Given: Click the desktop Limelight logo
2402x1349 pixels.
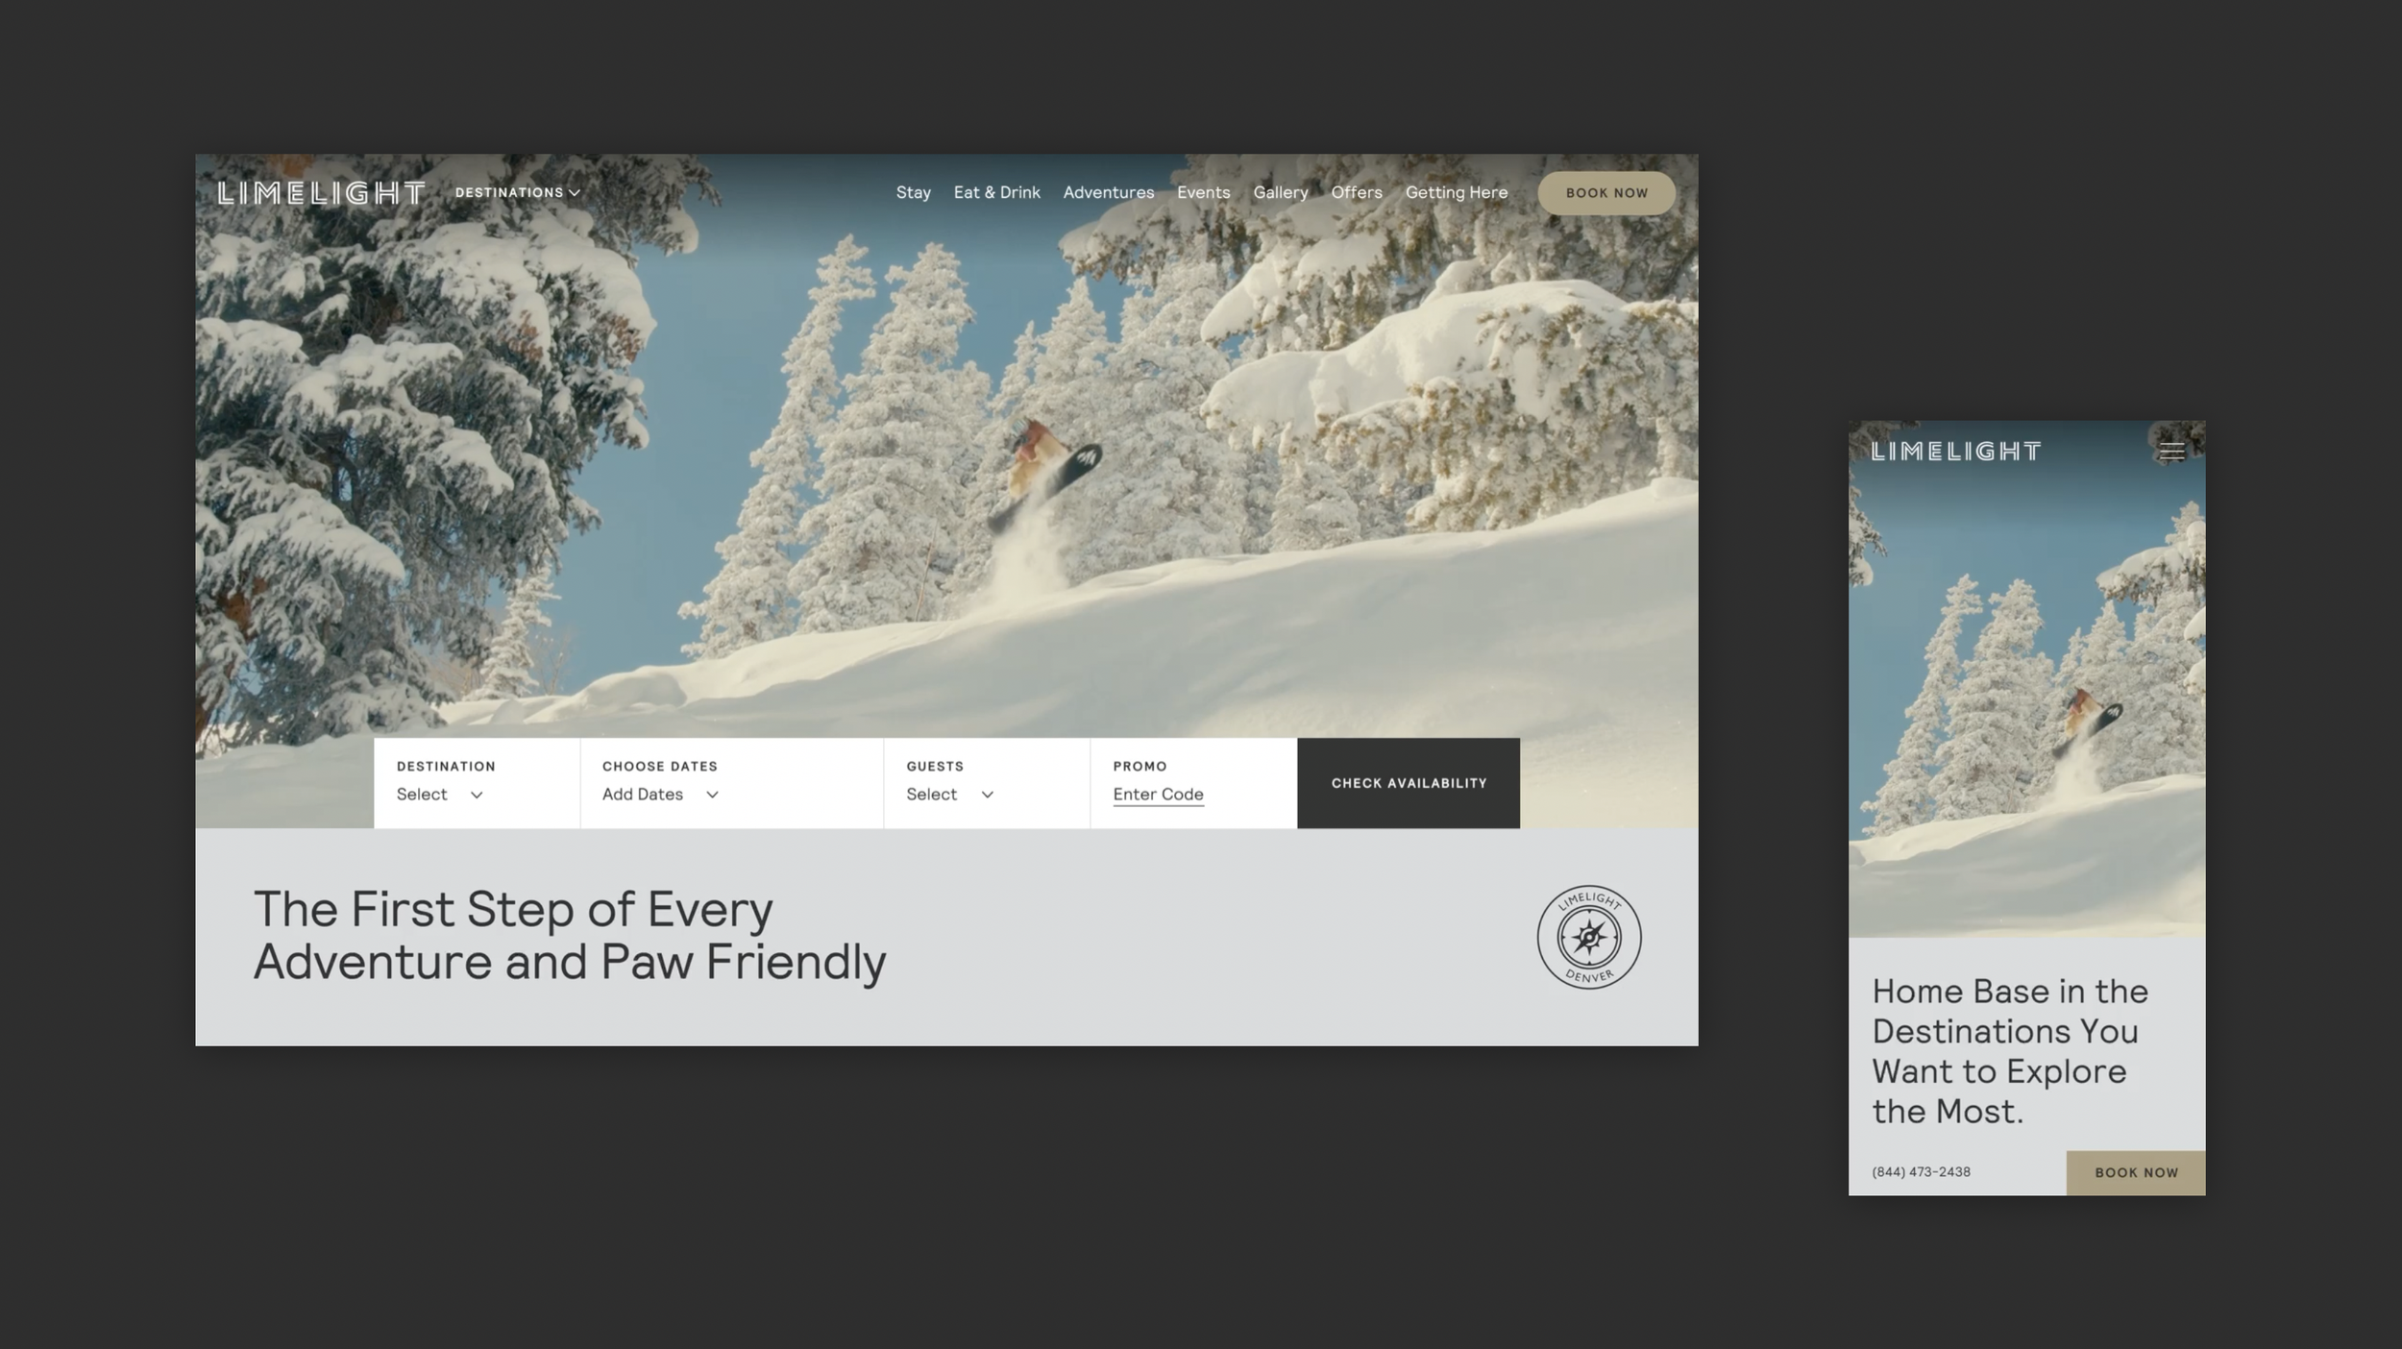Looking at the screenshot, I should pyautogui.click(x=321, y=193).
